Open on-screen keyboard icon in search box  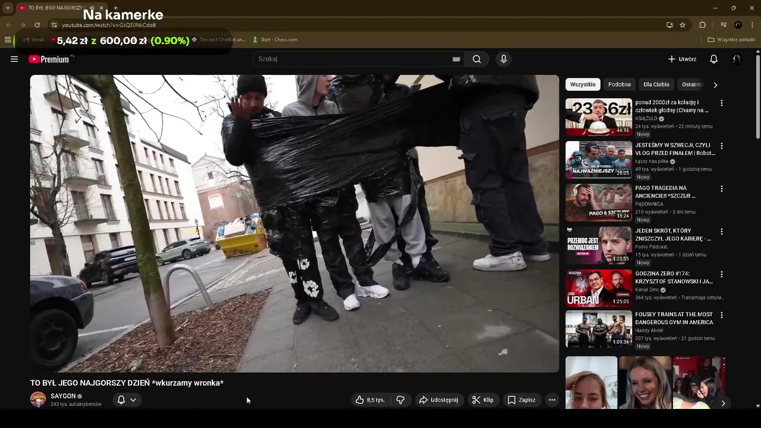456,59
